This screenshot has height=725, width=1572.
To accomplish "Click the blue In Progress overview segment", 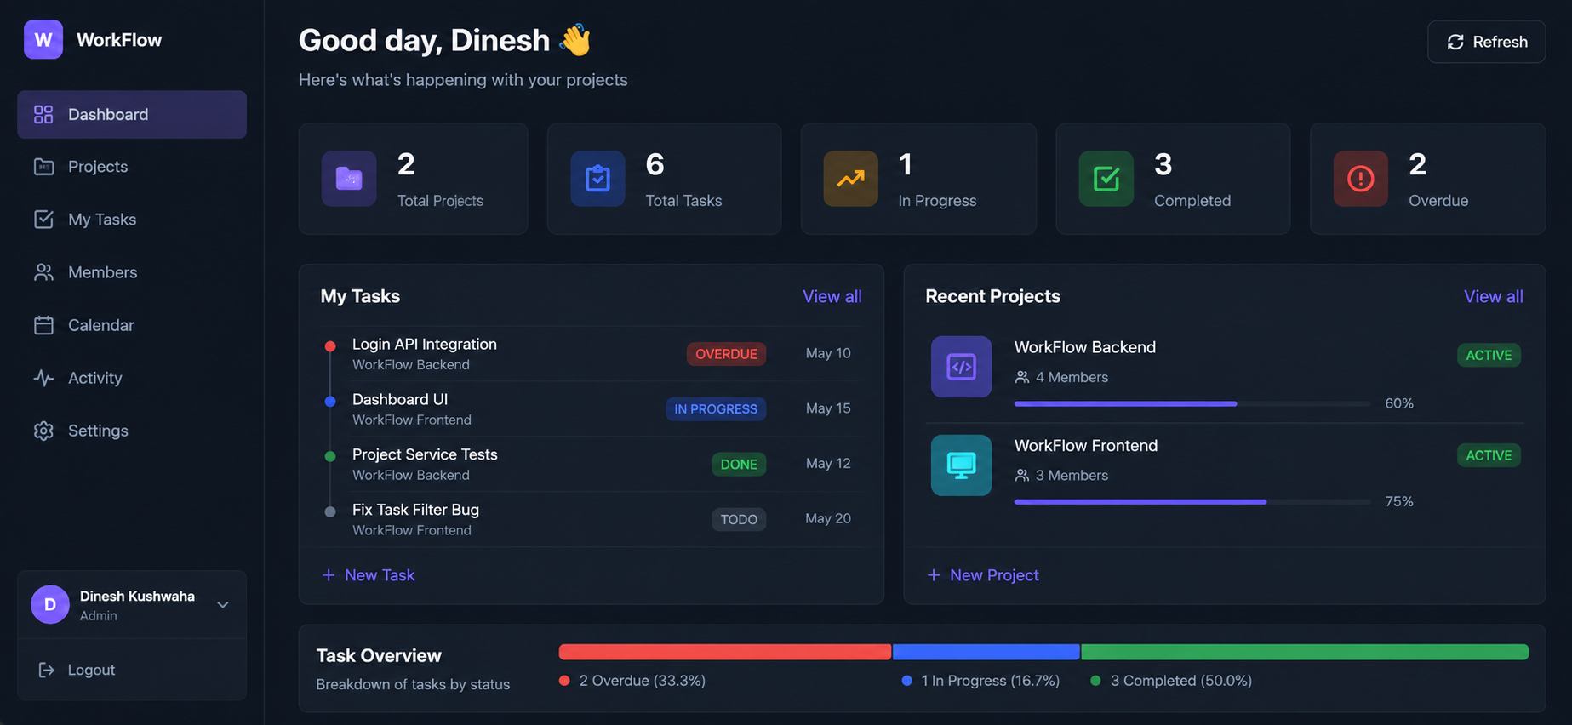I will (986, 652).
